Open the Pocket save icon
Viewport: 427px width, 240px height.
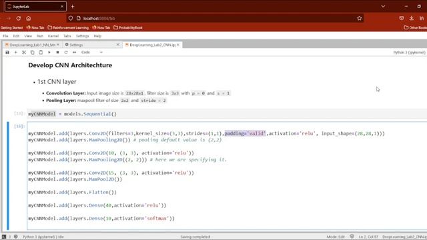coord(402,18)
